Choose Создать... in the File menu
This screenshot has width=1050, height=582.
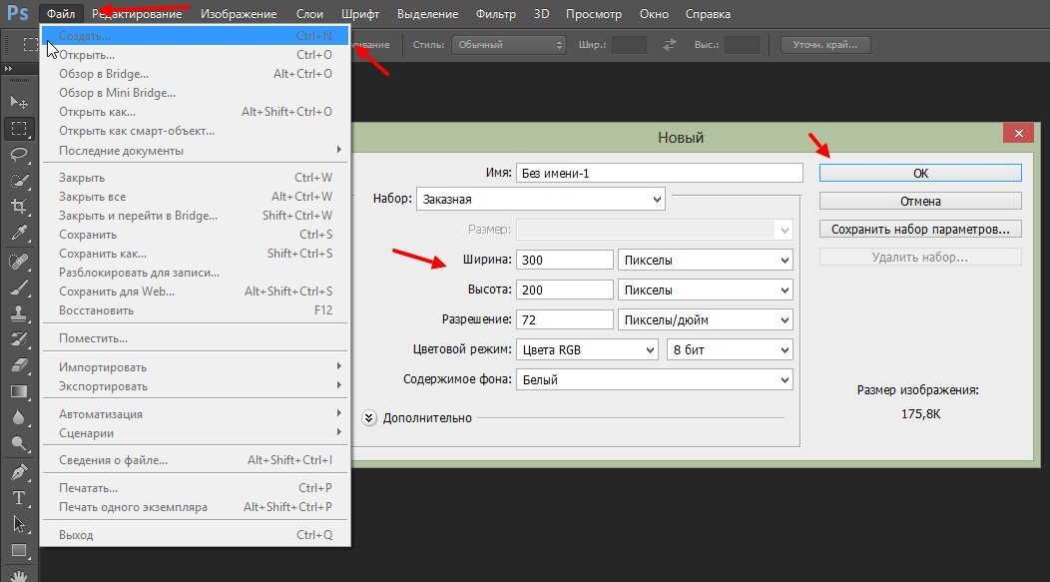(195, 36)
